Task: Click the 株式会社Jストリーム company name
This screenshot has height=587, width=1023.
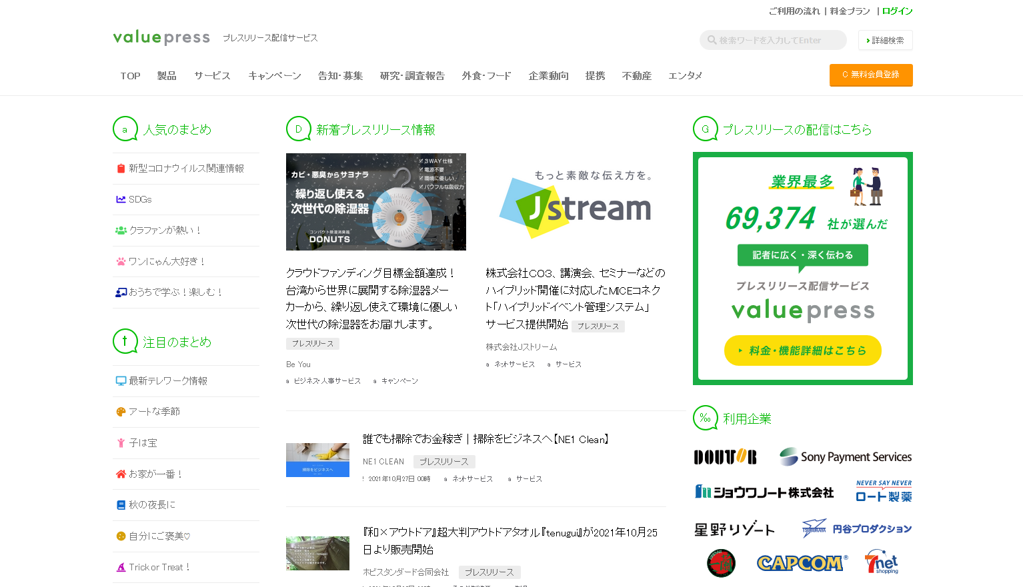Action: pyautogui.click(x=521, y=347)
